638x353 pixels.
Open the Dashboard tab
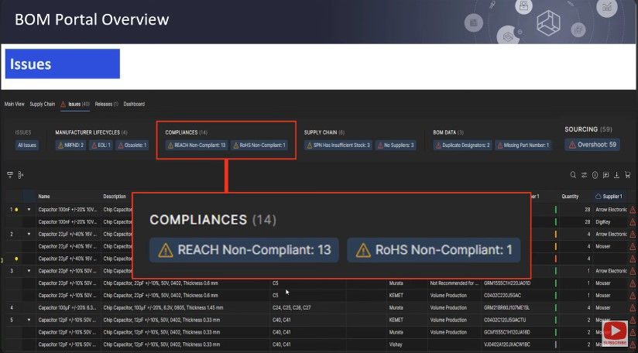[x=134, y=104]
